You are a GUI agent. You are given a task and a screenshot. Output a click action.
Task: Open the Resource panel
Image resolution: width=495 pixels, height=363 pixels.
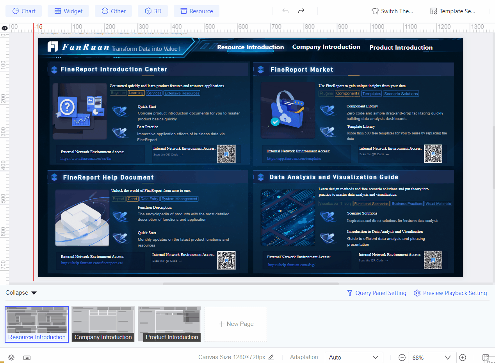[x=196, y=11]
